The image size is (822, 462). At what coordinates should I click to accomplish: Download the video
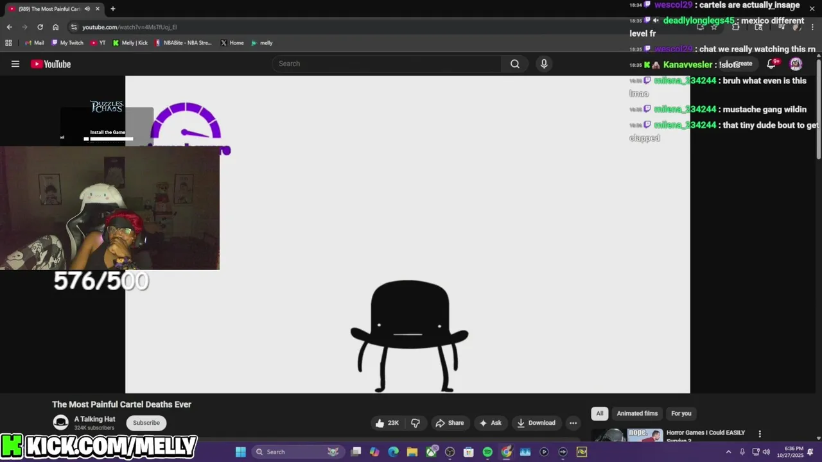536,423
